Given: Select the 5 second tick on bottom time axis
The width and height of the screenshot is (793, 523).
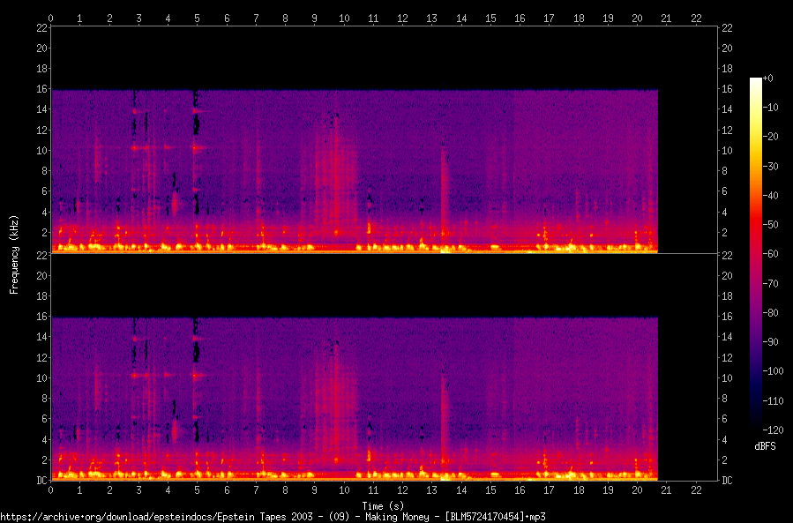Looking at the screenshot, I should (198, 489).
